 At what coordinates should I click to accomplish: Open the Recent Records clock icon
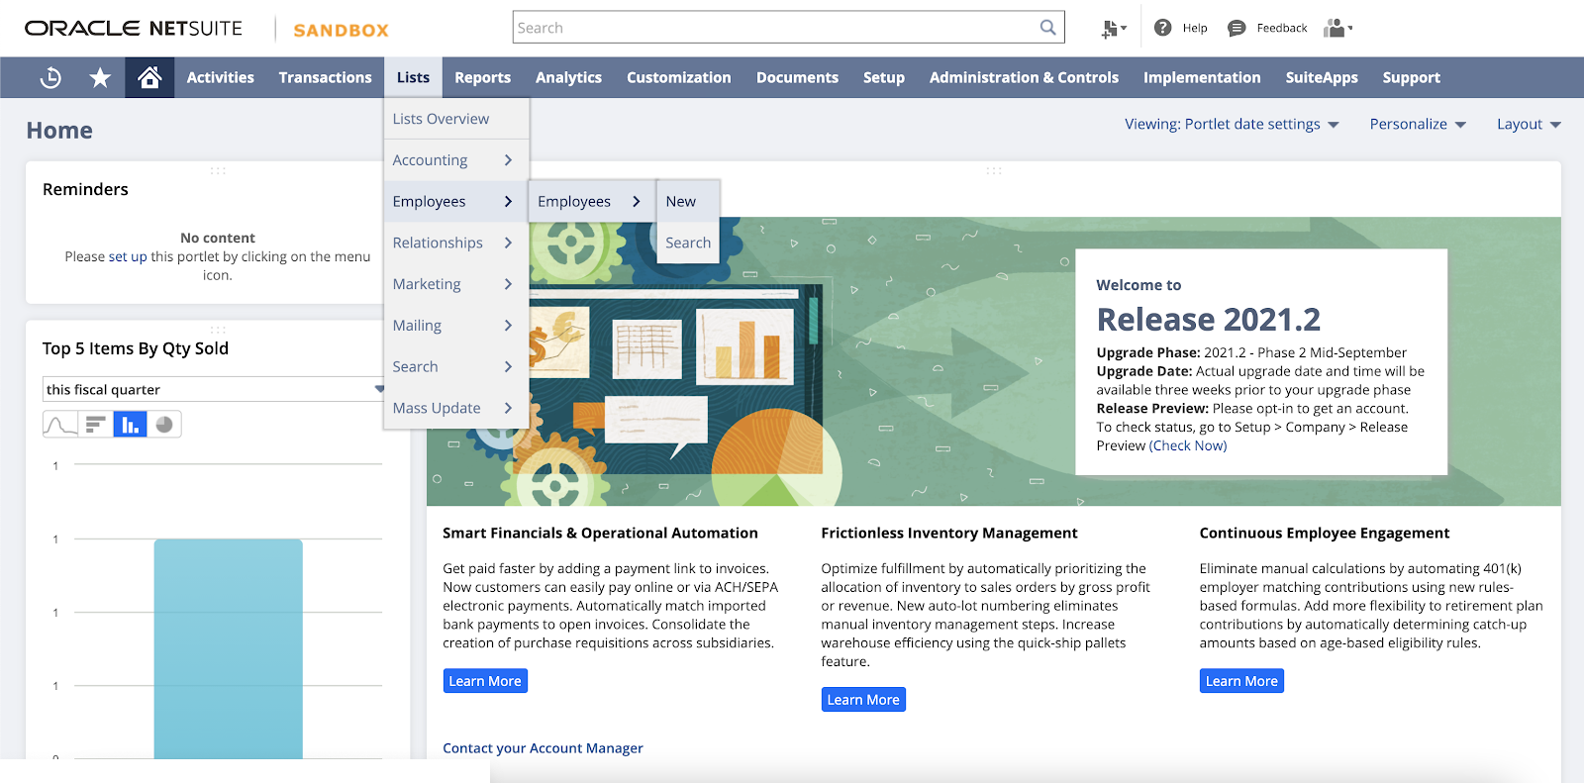coord(49,77)
